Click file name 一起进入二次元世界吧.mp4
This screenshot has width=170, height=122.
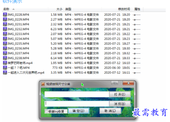pos(26,73)
